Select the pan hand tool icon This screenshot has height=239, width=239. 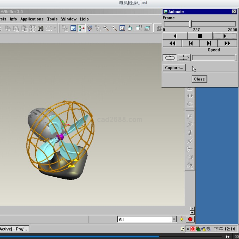[98, 29]
